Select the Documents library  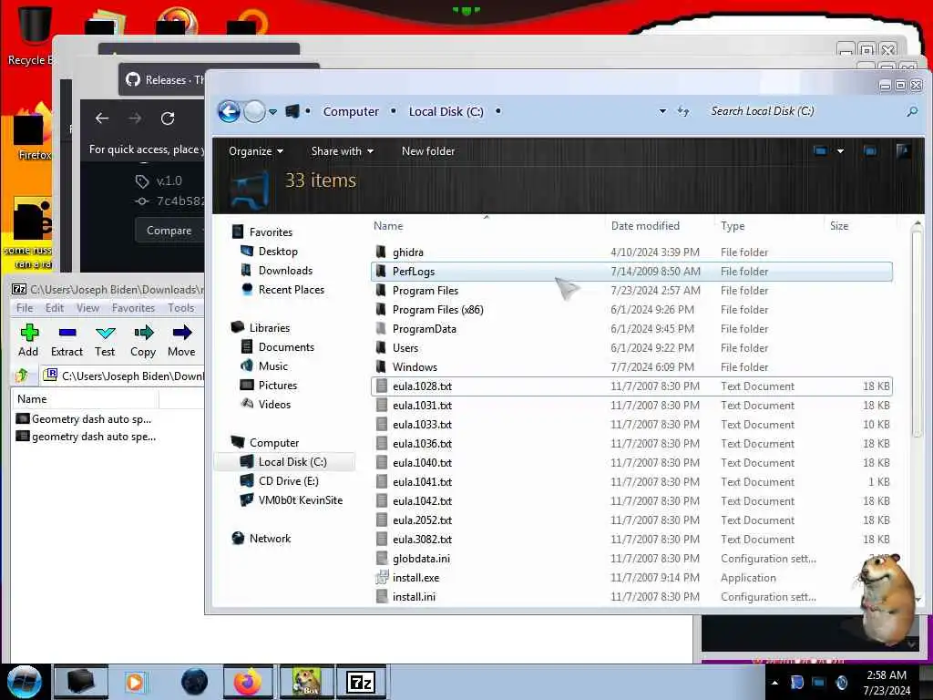tap(285, 347)
